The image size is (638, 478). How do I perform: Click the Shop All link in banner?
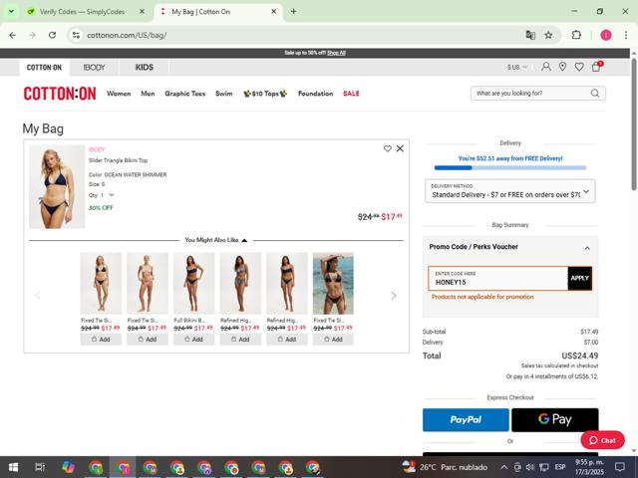[337, 53]
